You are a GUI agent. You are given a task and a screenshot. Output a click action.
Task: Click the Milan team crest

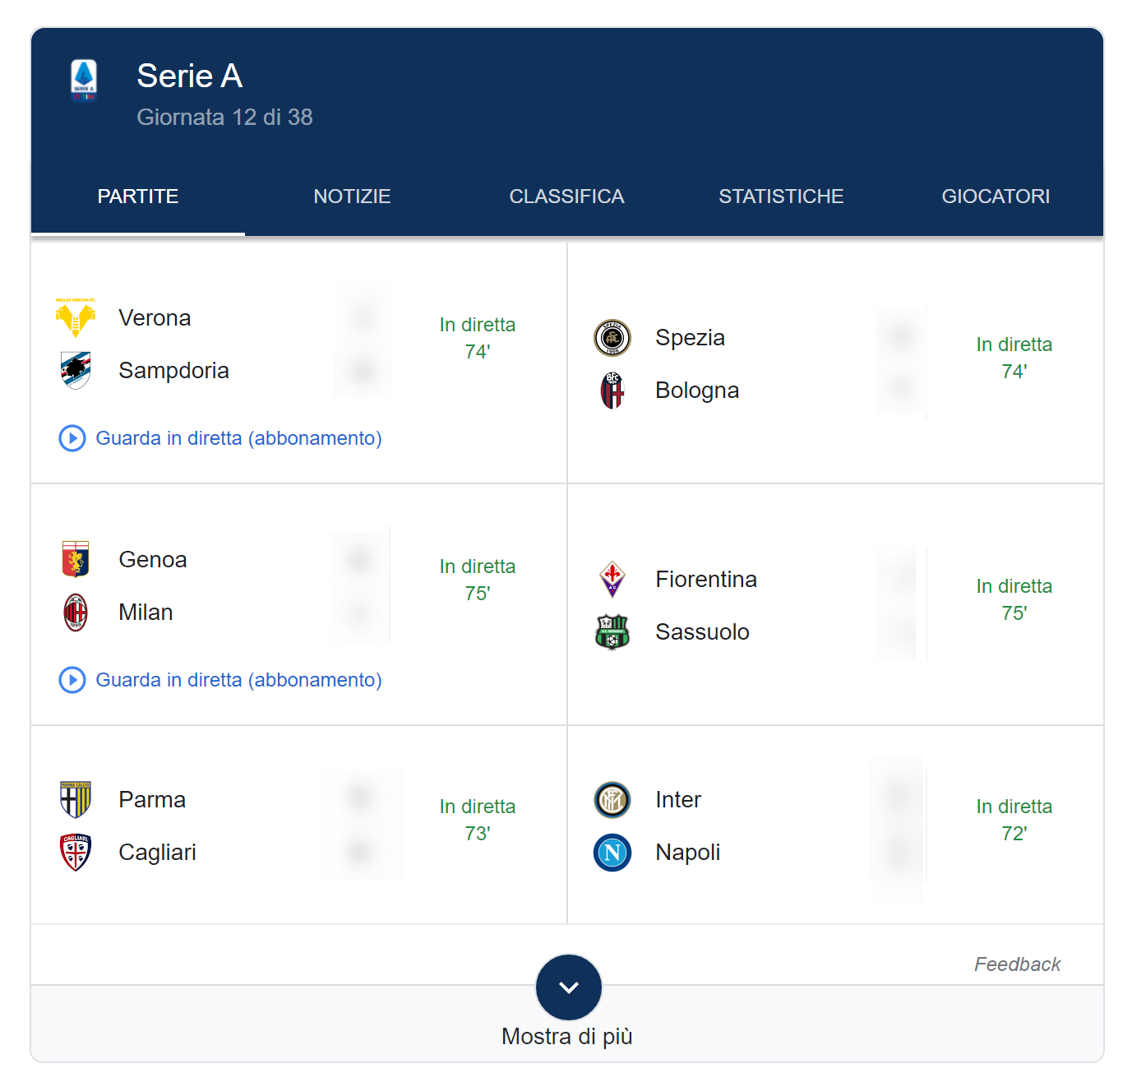[76, 613]
